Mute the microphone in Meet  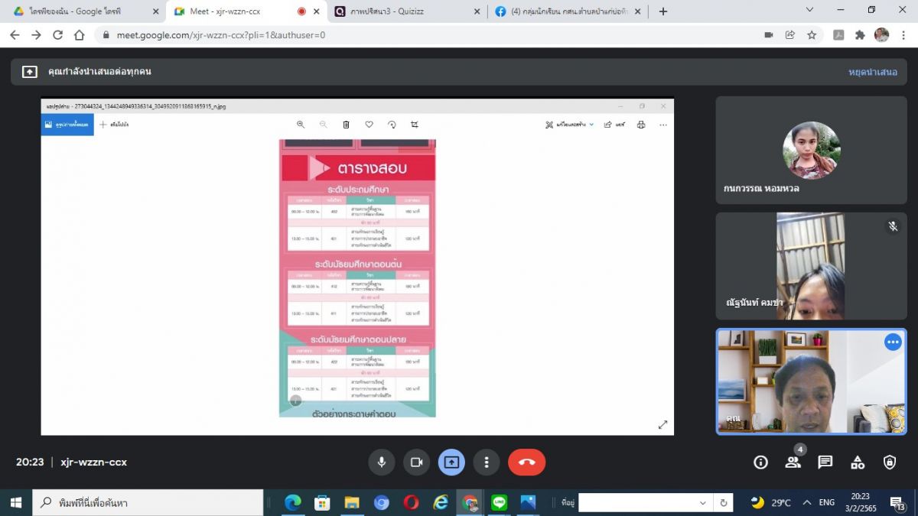pyautogui.click(x=381, y=462)
